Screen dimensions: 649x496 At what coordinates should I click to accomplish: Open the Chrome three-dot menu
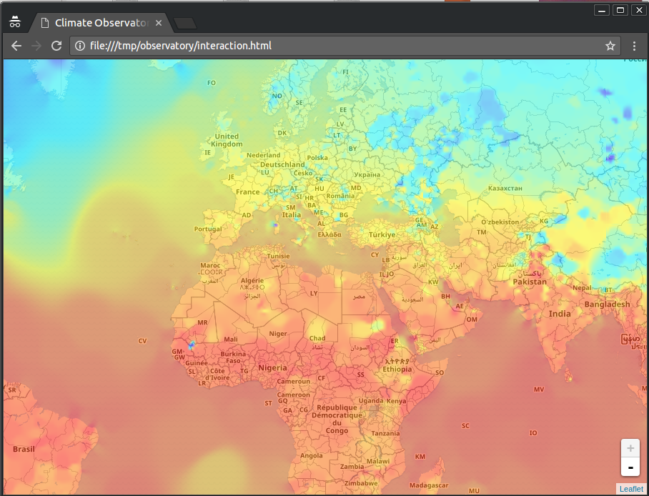coord(634,46)
